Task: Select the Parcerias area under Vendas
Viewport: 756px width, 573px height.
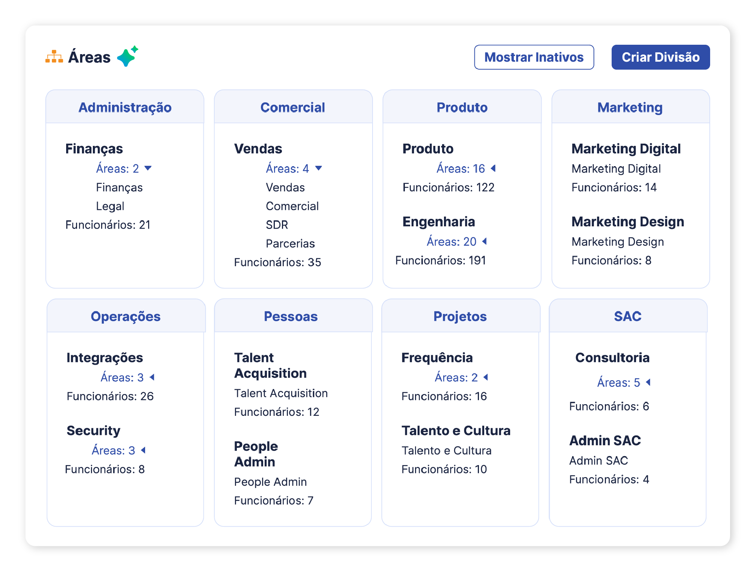Action: pyautogui.click(x=290, y=244)
